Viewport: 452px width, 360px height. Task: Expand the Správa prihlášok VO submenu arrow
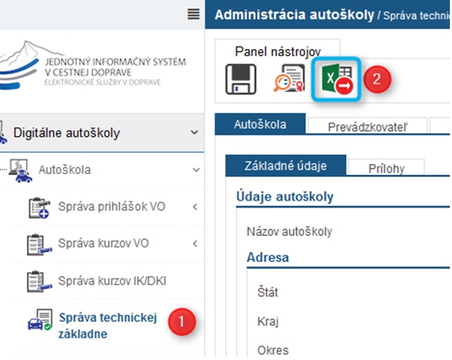[x=194, y=207]
